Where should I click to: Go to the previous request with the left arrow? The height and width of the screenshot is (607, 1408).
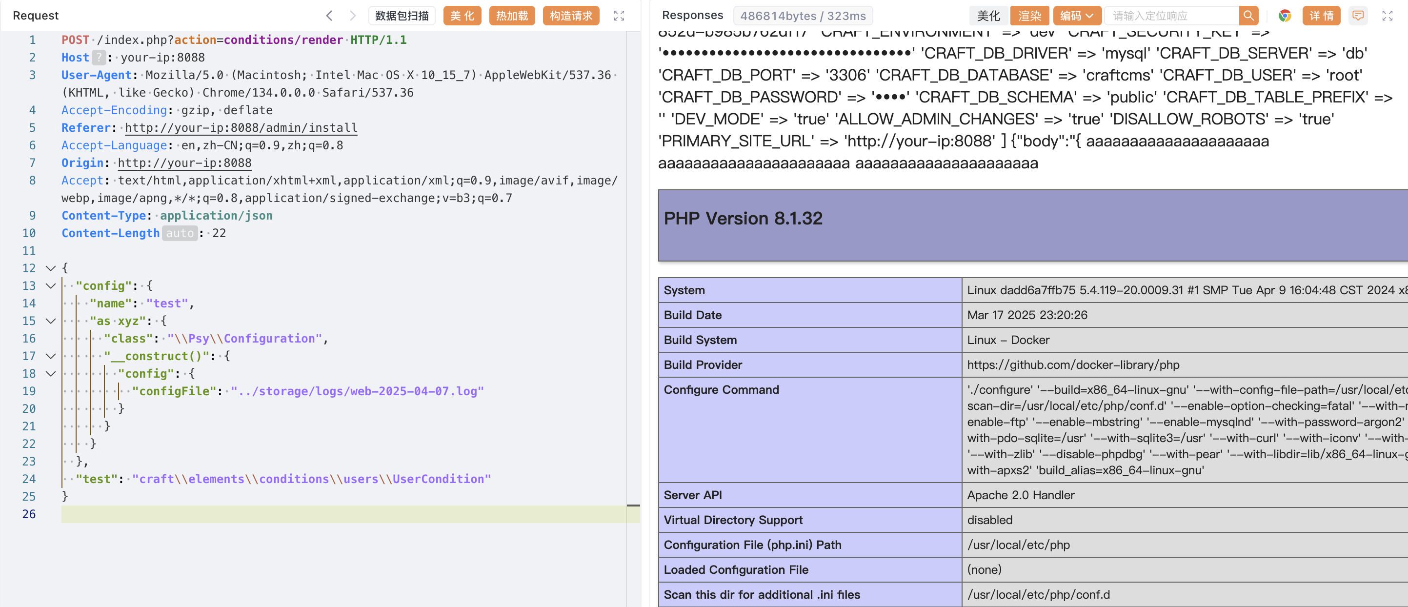tap(329, 16)
